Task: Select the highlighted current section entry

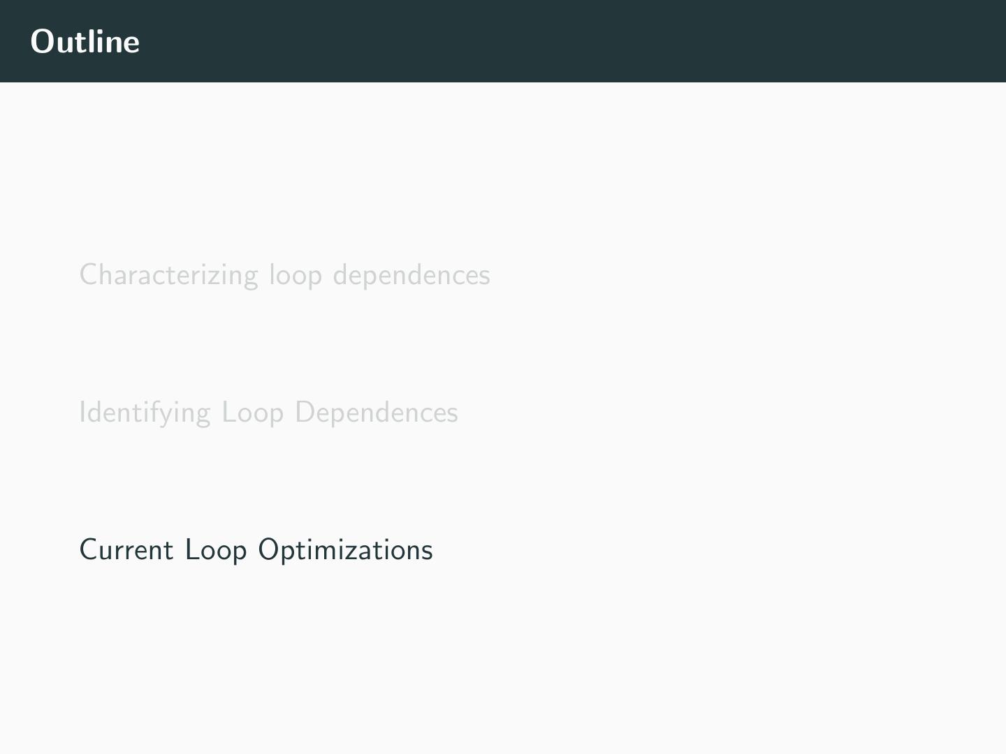Action: click(x=256, y=550)
